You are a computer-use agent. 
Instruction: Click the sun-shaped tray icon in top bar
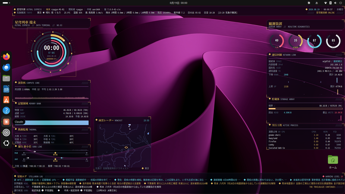309,3
